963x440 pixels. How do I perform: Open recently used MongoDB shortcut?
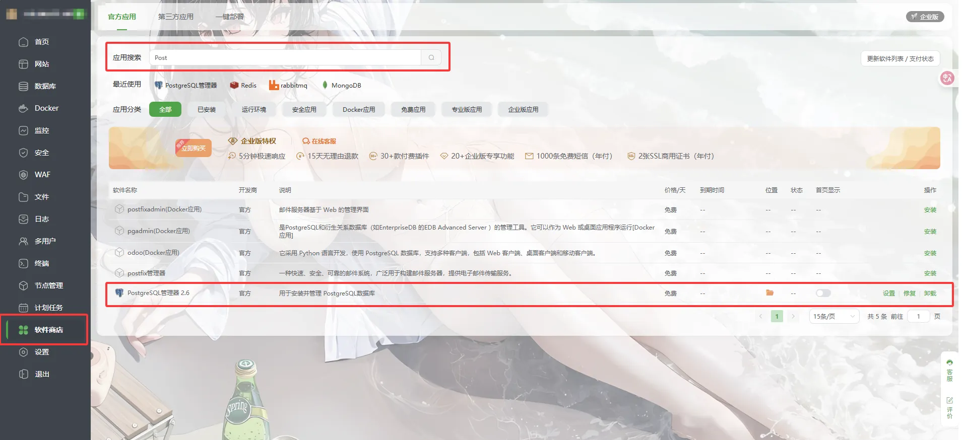click(x=341, y=85)
